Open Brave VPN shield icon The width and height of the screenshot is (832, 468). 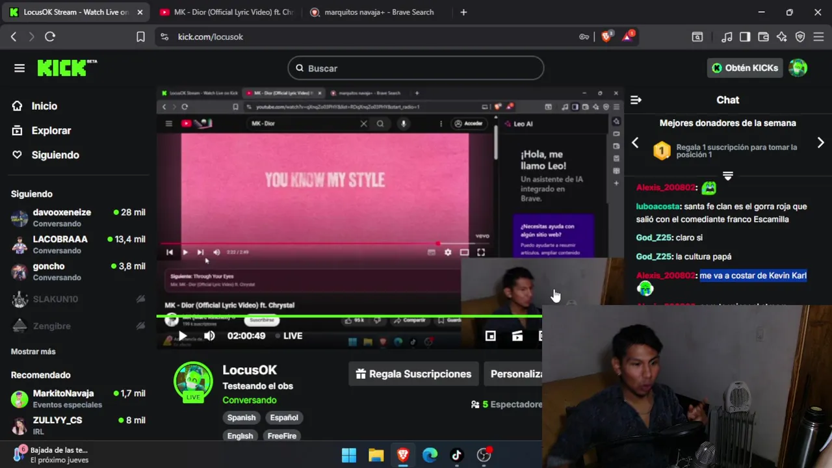[800, 37]
